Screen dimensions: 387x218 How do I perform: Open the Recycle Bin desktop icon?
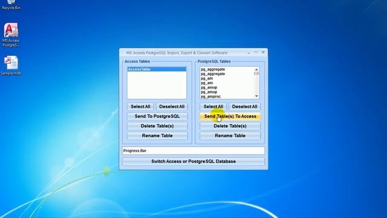(x=11, y=4)
